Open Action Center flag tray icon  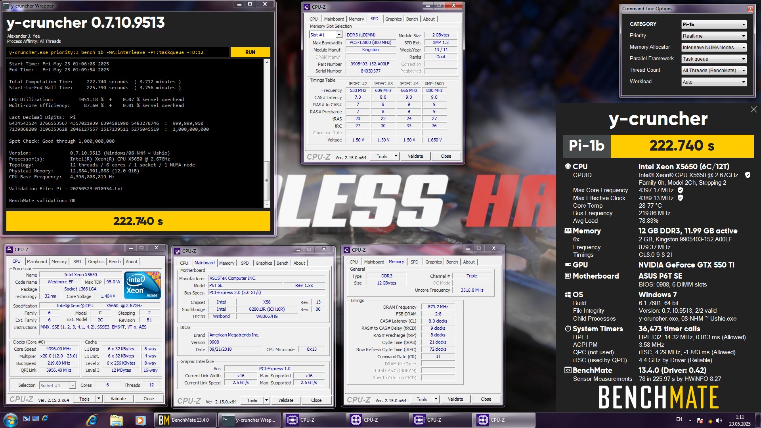700,420
